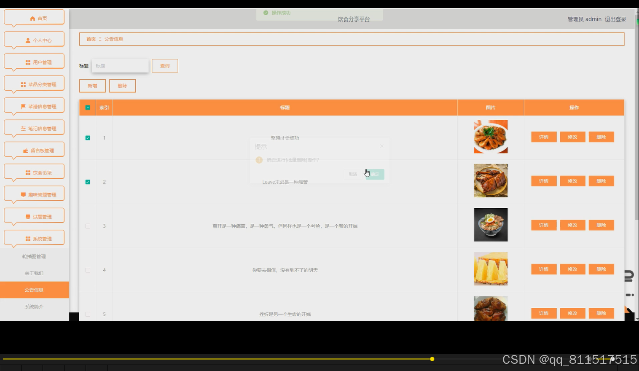Check the checkbox for row 4
Viewport: 639px width, 371px height.
click(88, 270)
